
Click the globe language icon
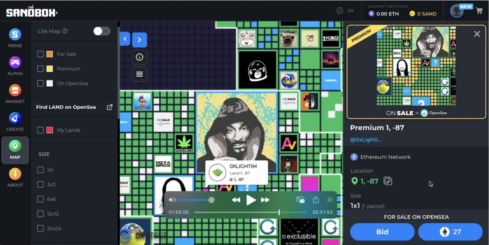tap(340, 11)
